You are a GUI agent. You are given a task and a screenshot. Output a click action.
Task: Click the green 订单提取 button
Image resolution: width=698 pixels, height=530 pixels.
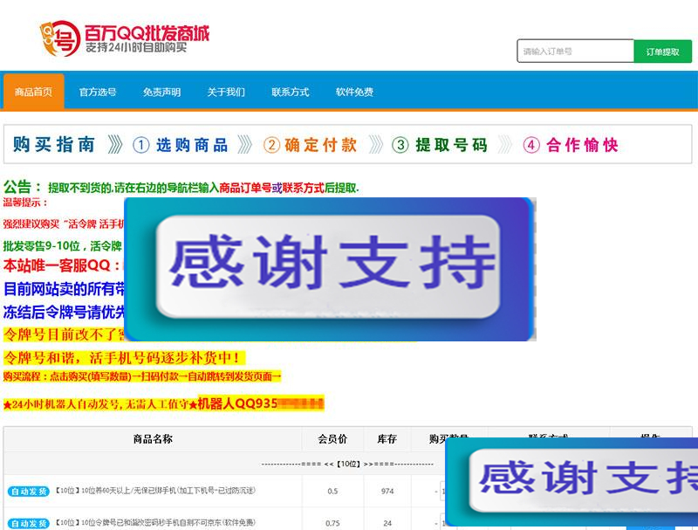point(662,52)
